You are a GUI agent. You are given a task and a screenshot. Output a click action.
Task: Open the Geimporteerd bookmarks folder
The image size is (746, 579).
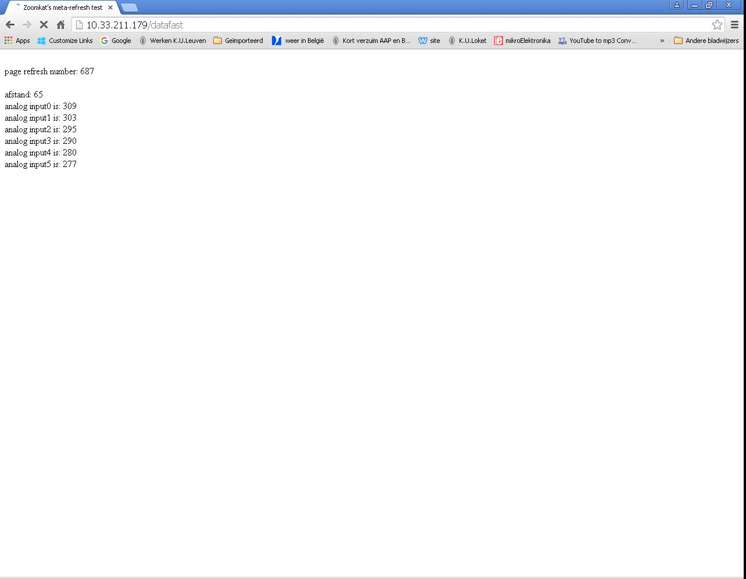pyautogui.click(x=238, y=41)
